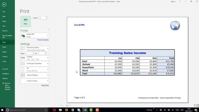Click the Help question mark in the title bar
Viewport: 199px width, 112px height.
coord(179,2)
